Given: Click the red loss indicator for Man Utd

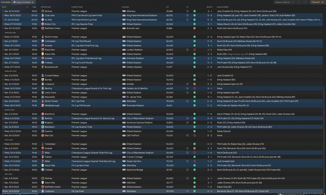Looking at the screenshot, I should [x=194, y=135].
